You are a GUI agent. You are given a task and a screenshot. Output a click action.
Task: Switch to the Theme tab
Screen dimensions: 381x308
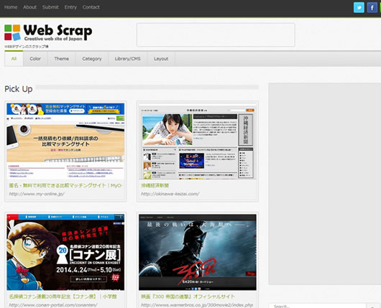(62, 59)
